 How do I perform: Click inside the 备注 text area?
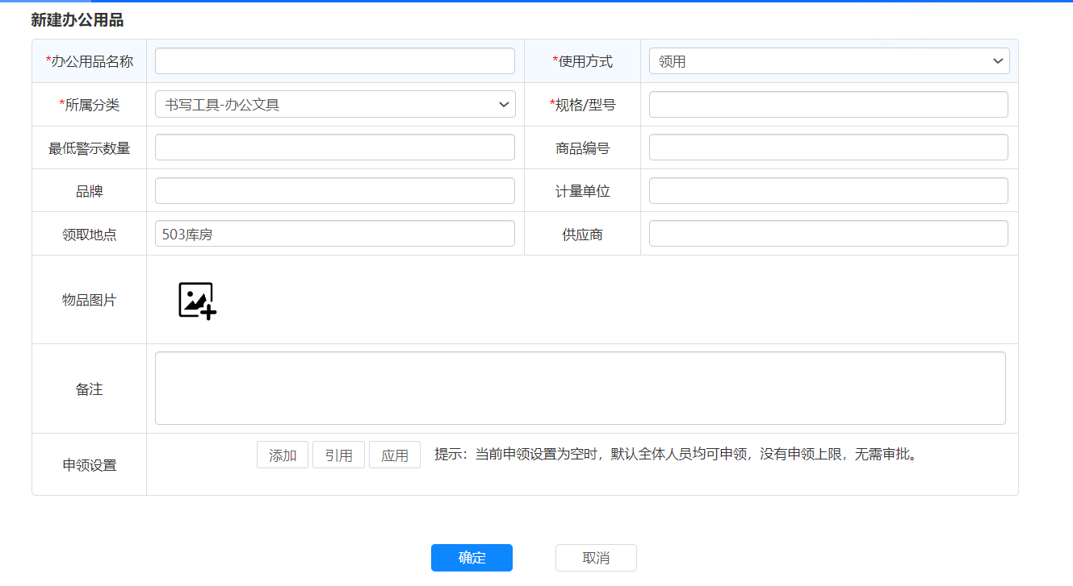click(x=580, y=388)
